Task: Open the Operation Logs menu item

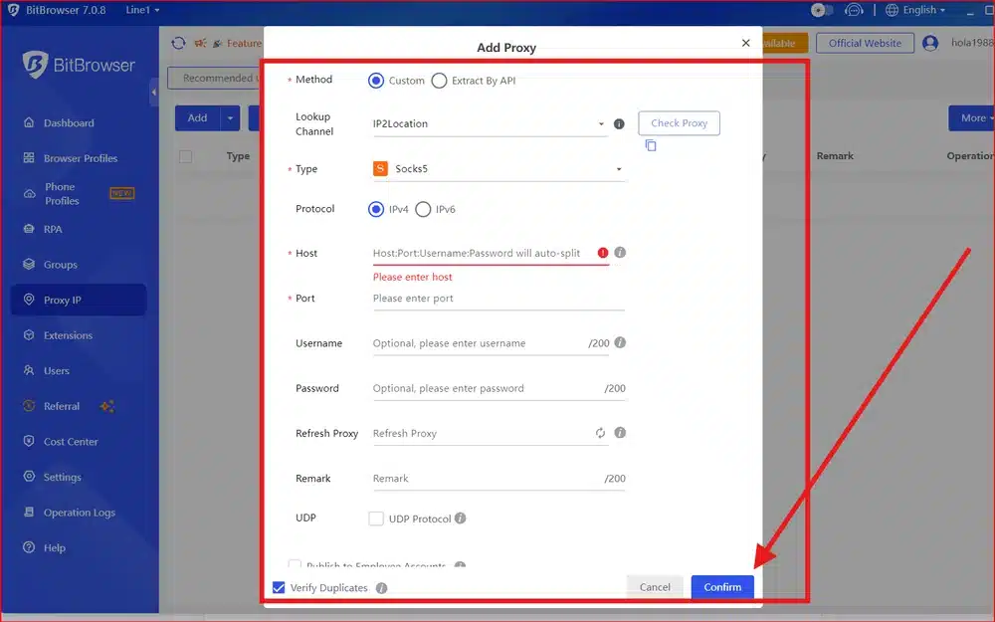Action: (78, 512)
